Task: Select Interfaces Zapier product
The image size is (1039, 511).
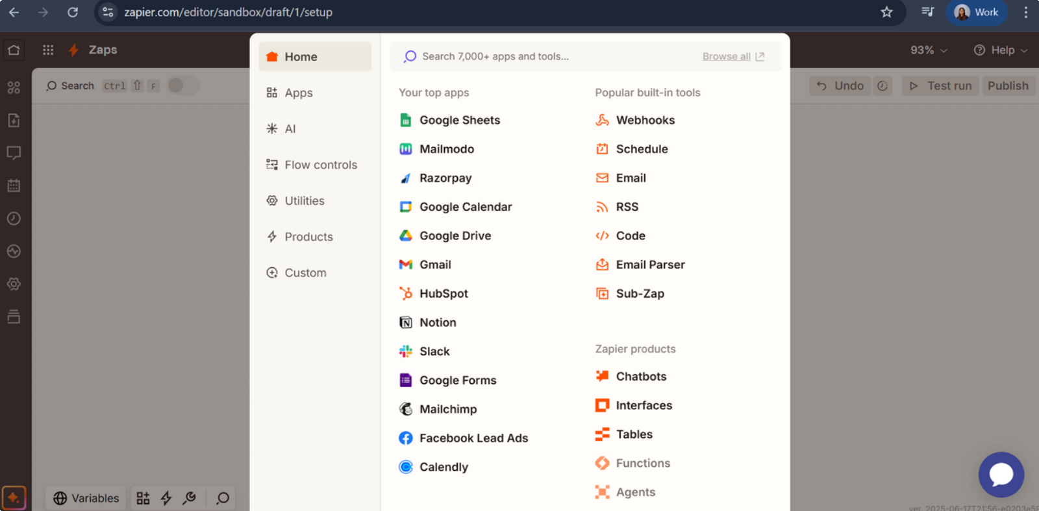Action: click(x=634, y=405)
